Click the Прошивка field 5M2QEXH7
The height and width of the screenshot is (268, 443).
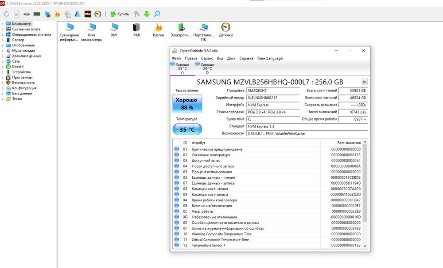tap(273, 91)
